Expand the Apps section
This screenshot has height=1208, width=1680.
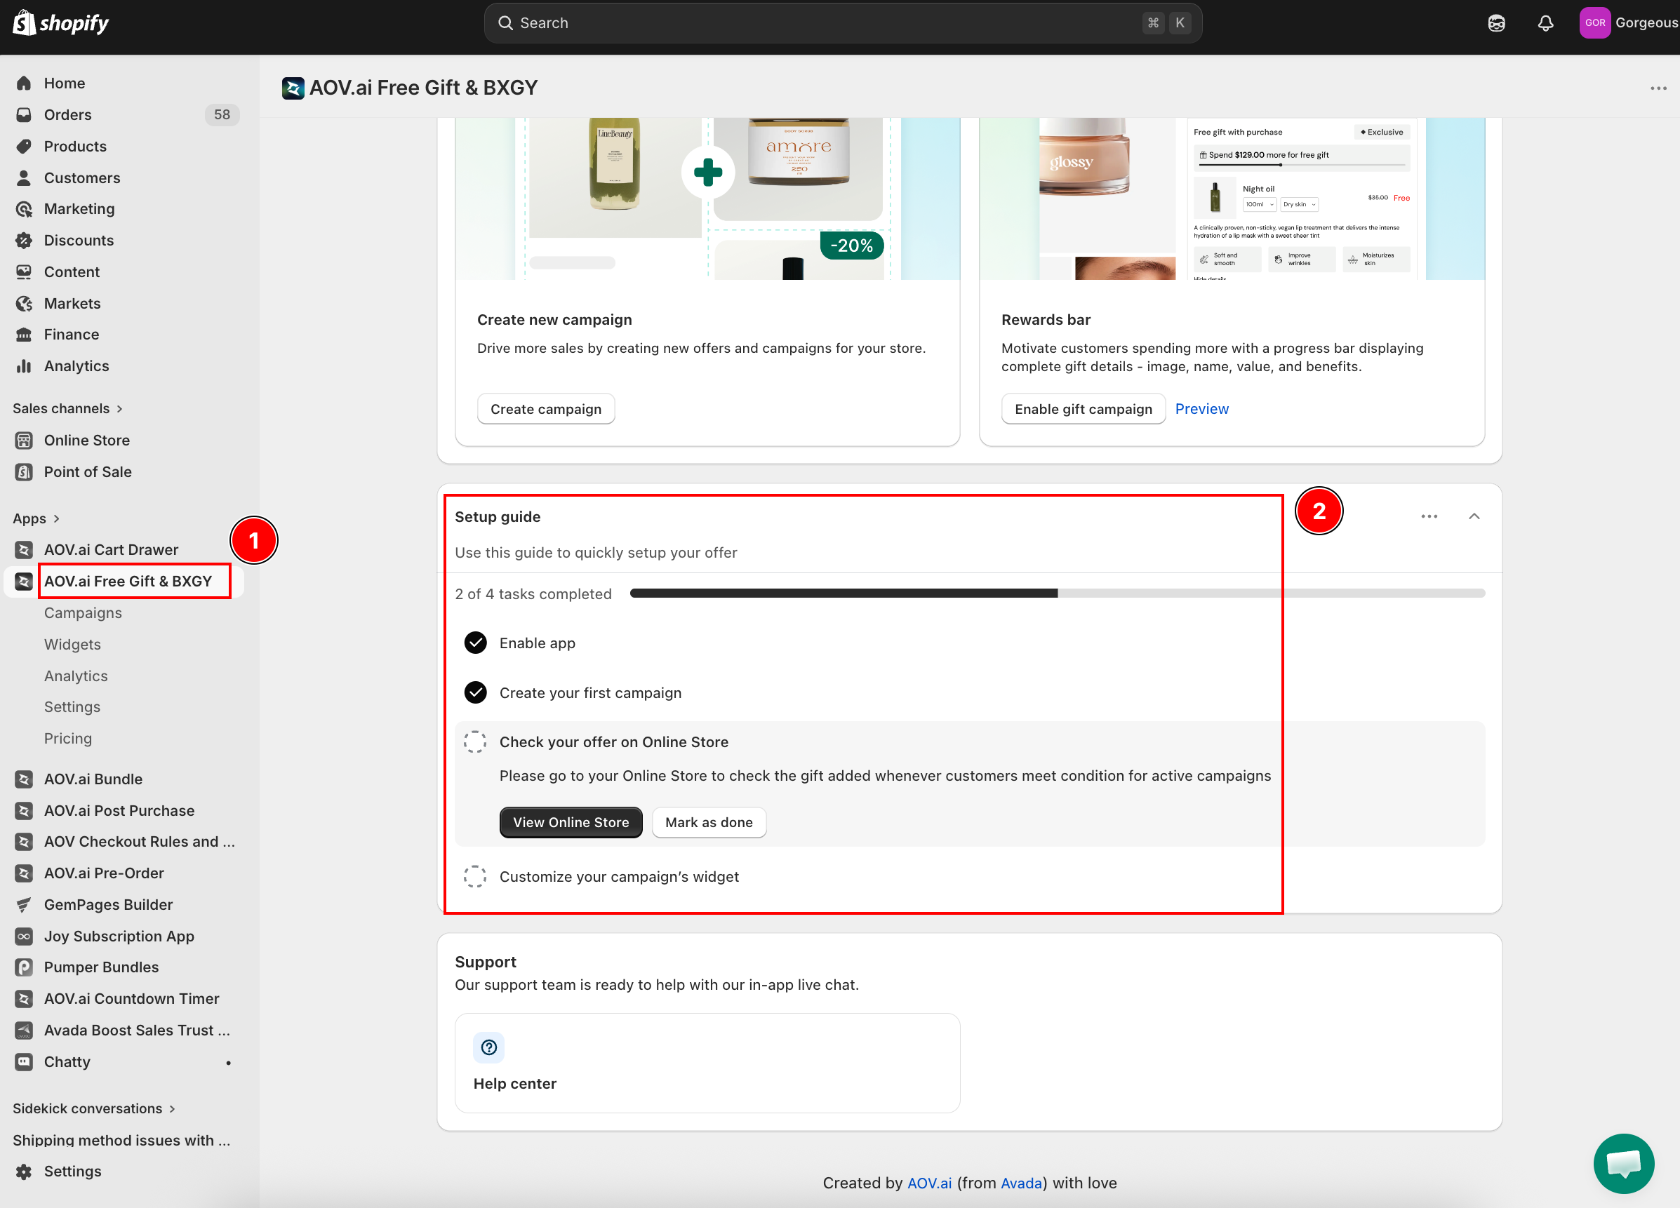[x=36, y=518]
